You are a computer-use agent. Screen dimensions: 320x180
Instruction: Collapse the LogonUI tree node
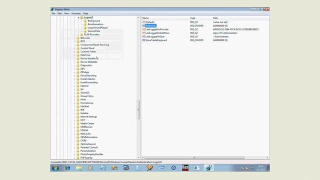[x=78, y=18]
